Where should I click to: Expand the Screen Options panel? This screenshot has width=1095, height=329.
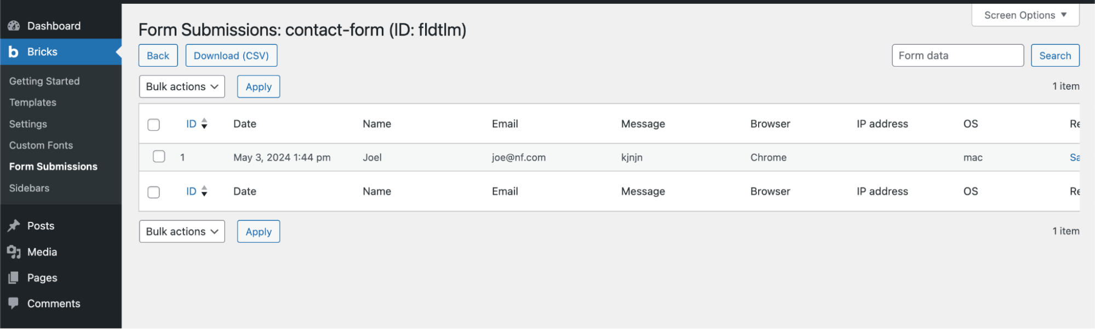click(1025, 15)
